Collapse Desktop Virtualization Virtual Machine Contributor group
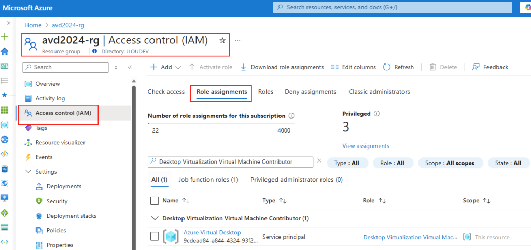531x250 pixels. point(156,218)
